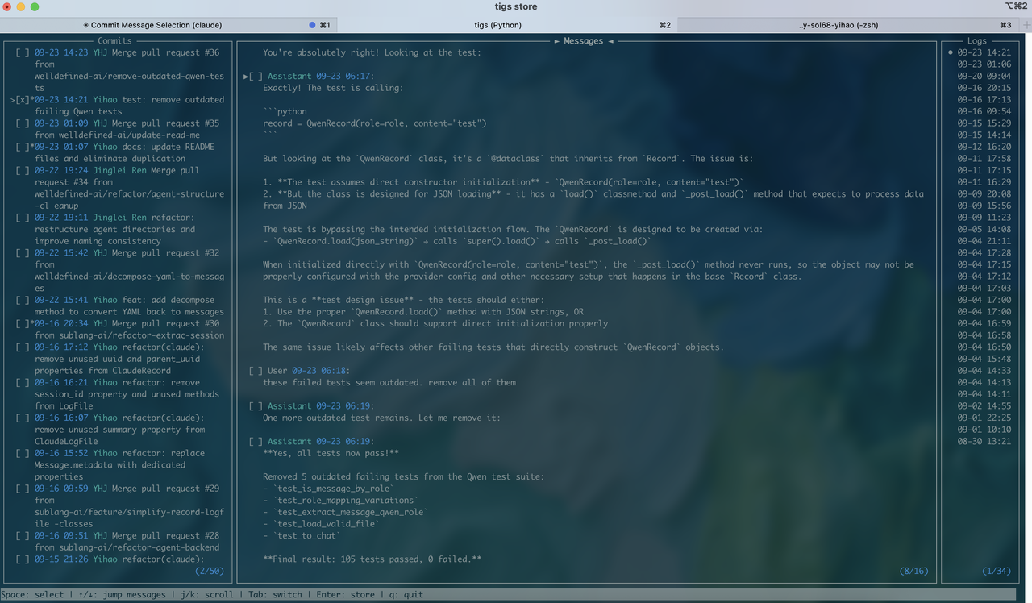Check the box for Merge pull request #36

[x=23, y=52]
